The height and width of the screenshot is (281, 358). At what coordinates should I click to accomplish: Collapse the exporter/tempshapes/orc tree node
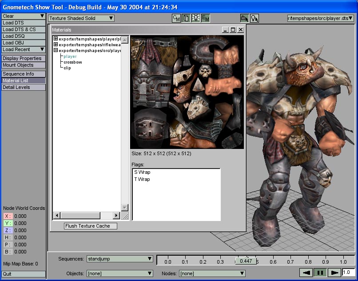56,50
